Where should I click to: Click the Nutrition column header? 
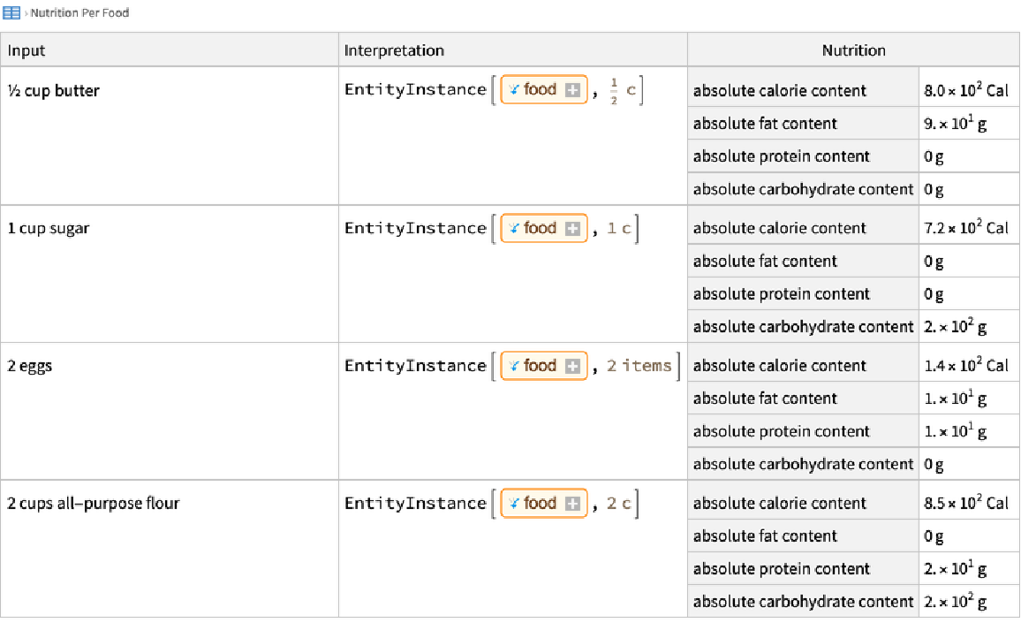853,50
